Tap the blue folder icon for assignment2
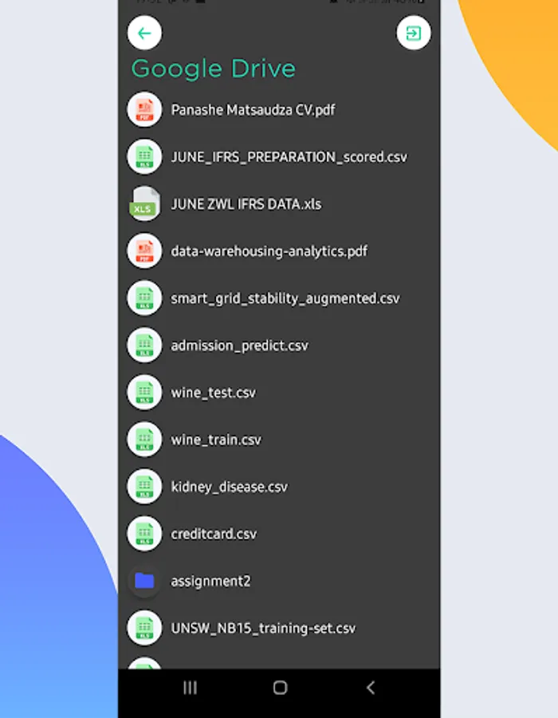558x718 pixels. [144, 581]
